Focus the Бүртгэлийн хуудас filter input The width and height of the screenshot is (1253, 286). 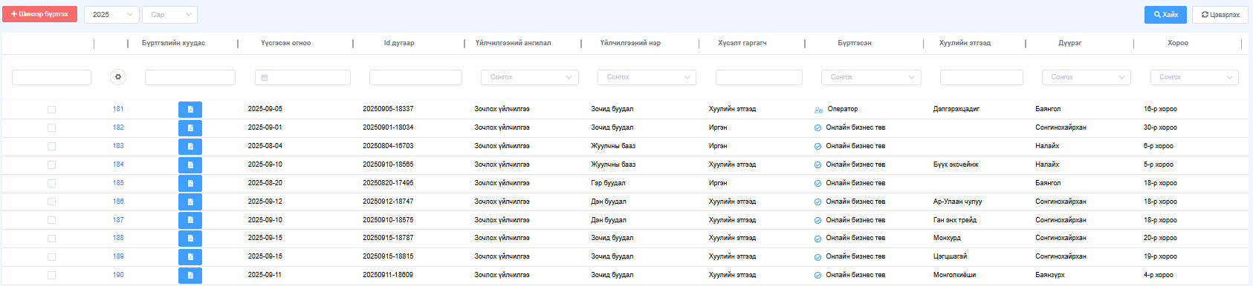190,77
